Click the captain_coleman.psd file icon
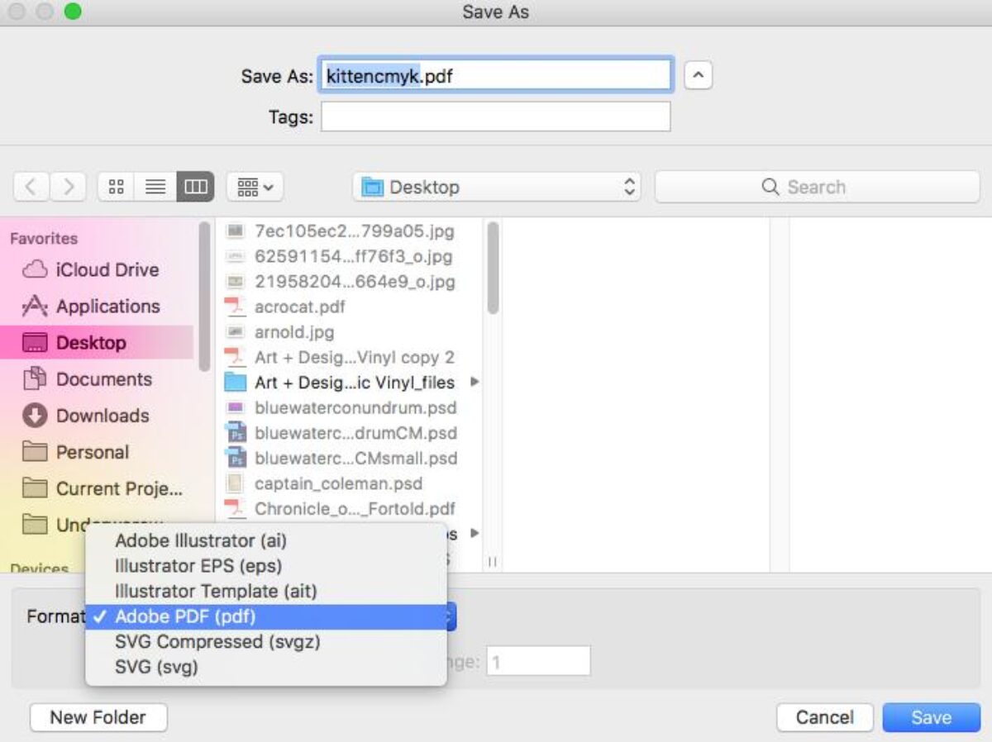Viewport: 992px width, 742px height. coord(236,483)
